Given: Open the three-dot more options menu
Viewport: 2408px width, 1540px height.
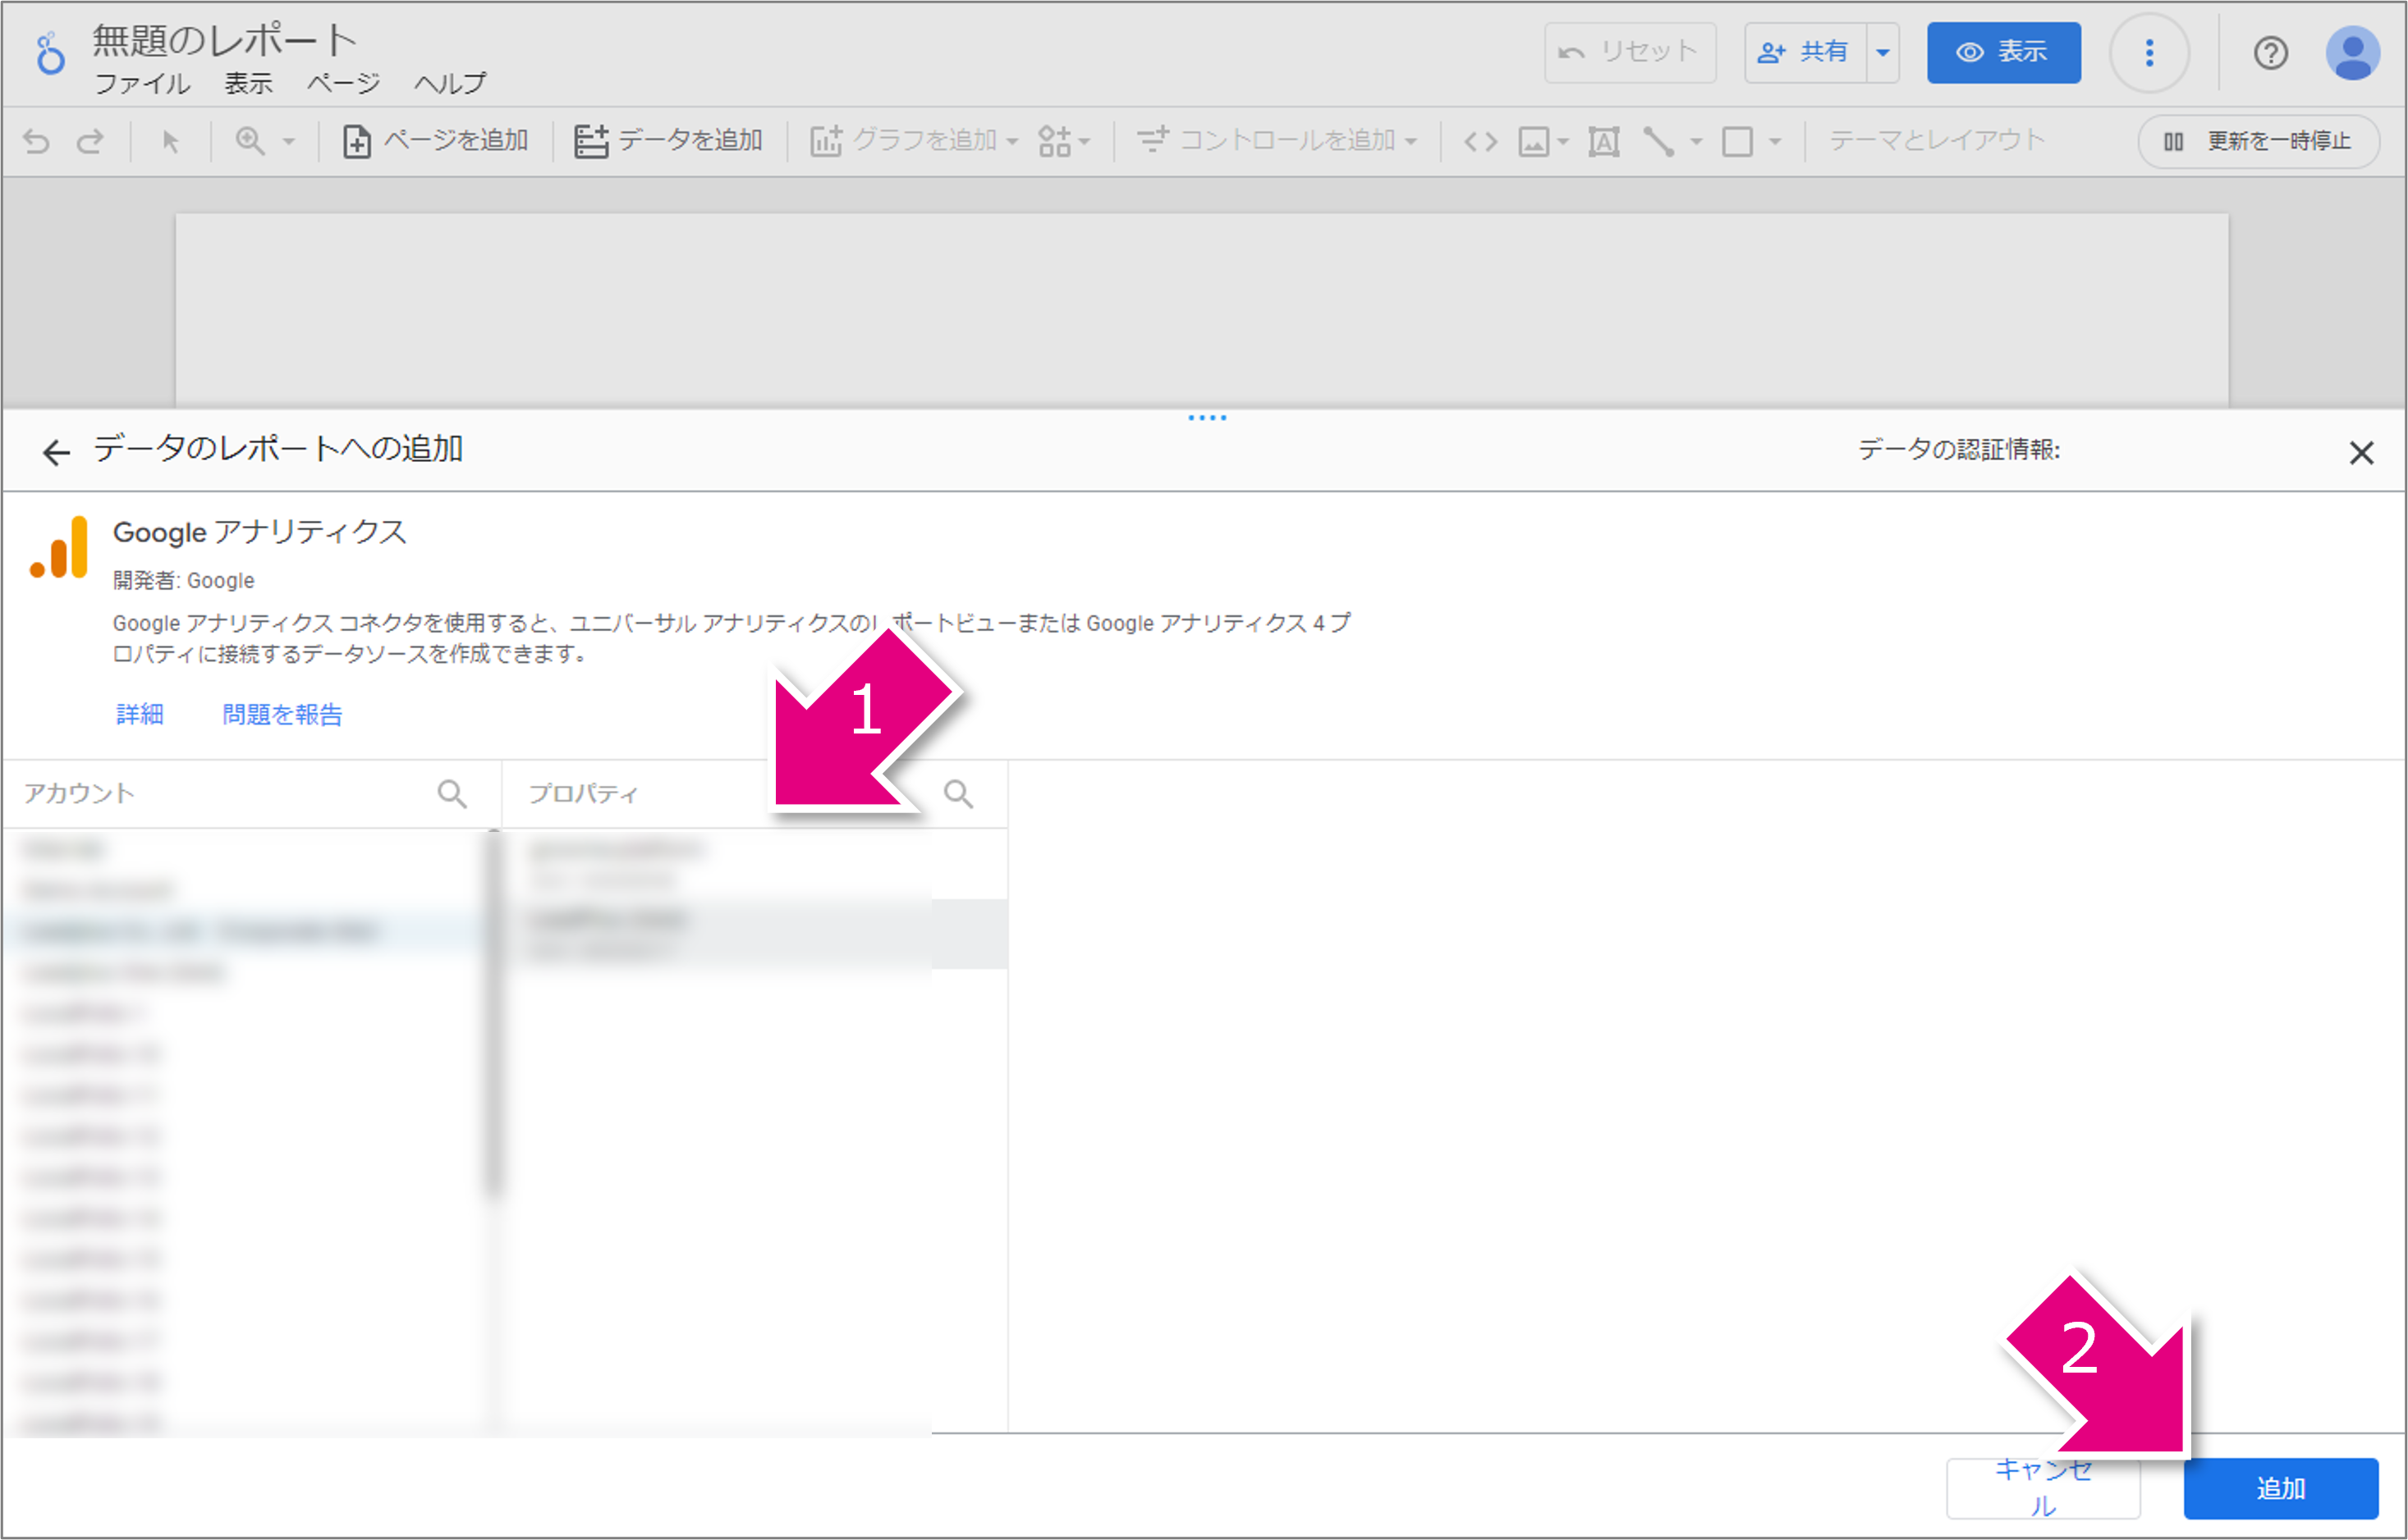Looking at the screenshot, I should pos(2150,53).
